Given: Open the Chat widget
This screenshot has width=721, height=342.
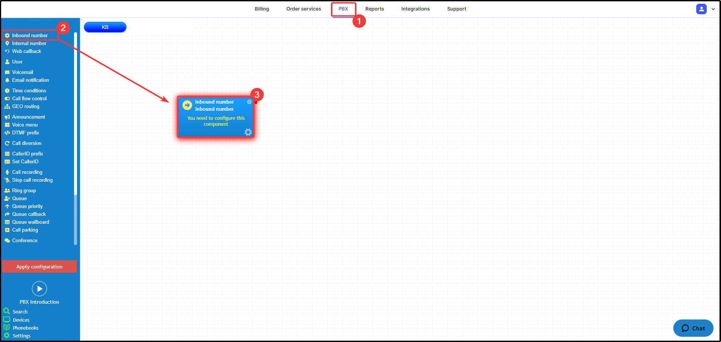Looking at the screenshot, I should (693, 328).
